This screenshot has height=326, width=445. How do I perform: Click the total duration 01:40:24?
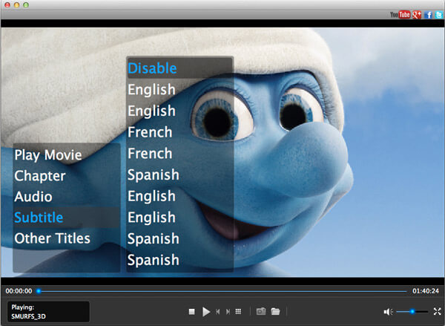(x=426, y=291)
